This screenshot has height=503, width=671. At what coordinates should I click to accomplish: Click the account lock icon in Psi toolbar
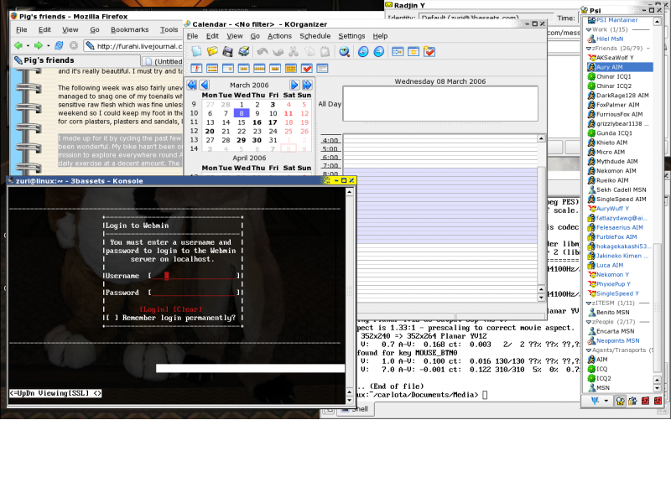(x=632, y=401)
